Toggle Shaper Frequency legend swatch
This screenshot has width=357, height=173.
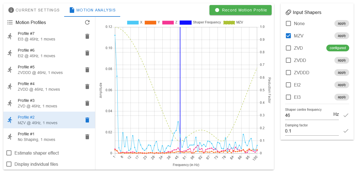185,22
